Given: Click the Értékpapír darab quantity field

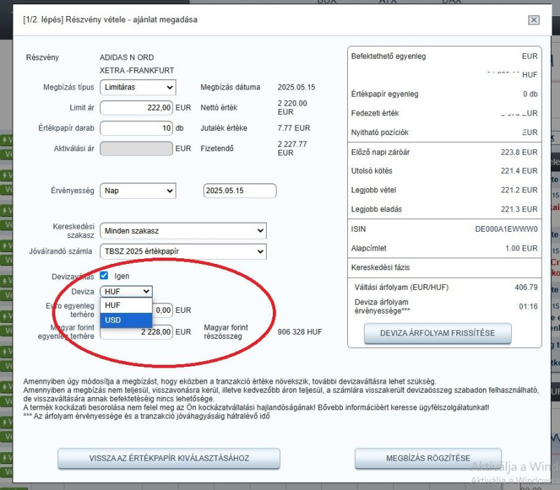Looking at the screenshot, I should tap(136, 128).
